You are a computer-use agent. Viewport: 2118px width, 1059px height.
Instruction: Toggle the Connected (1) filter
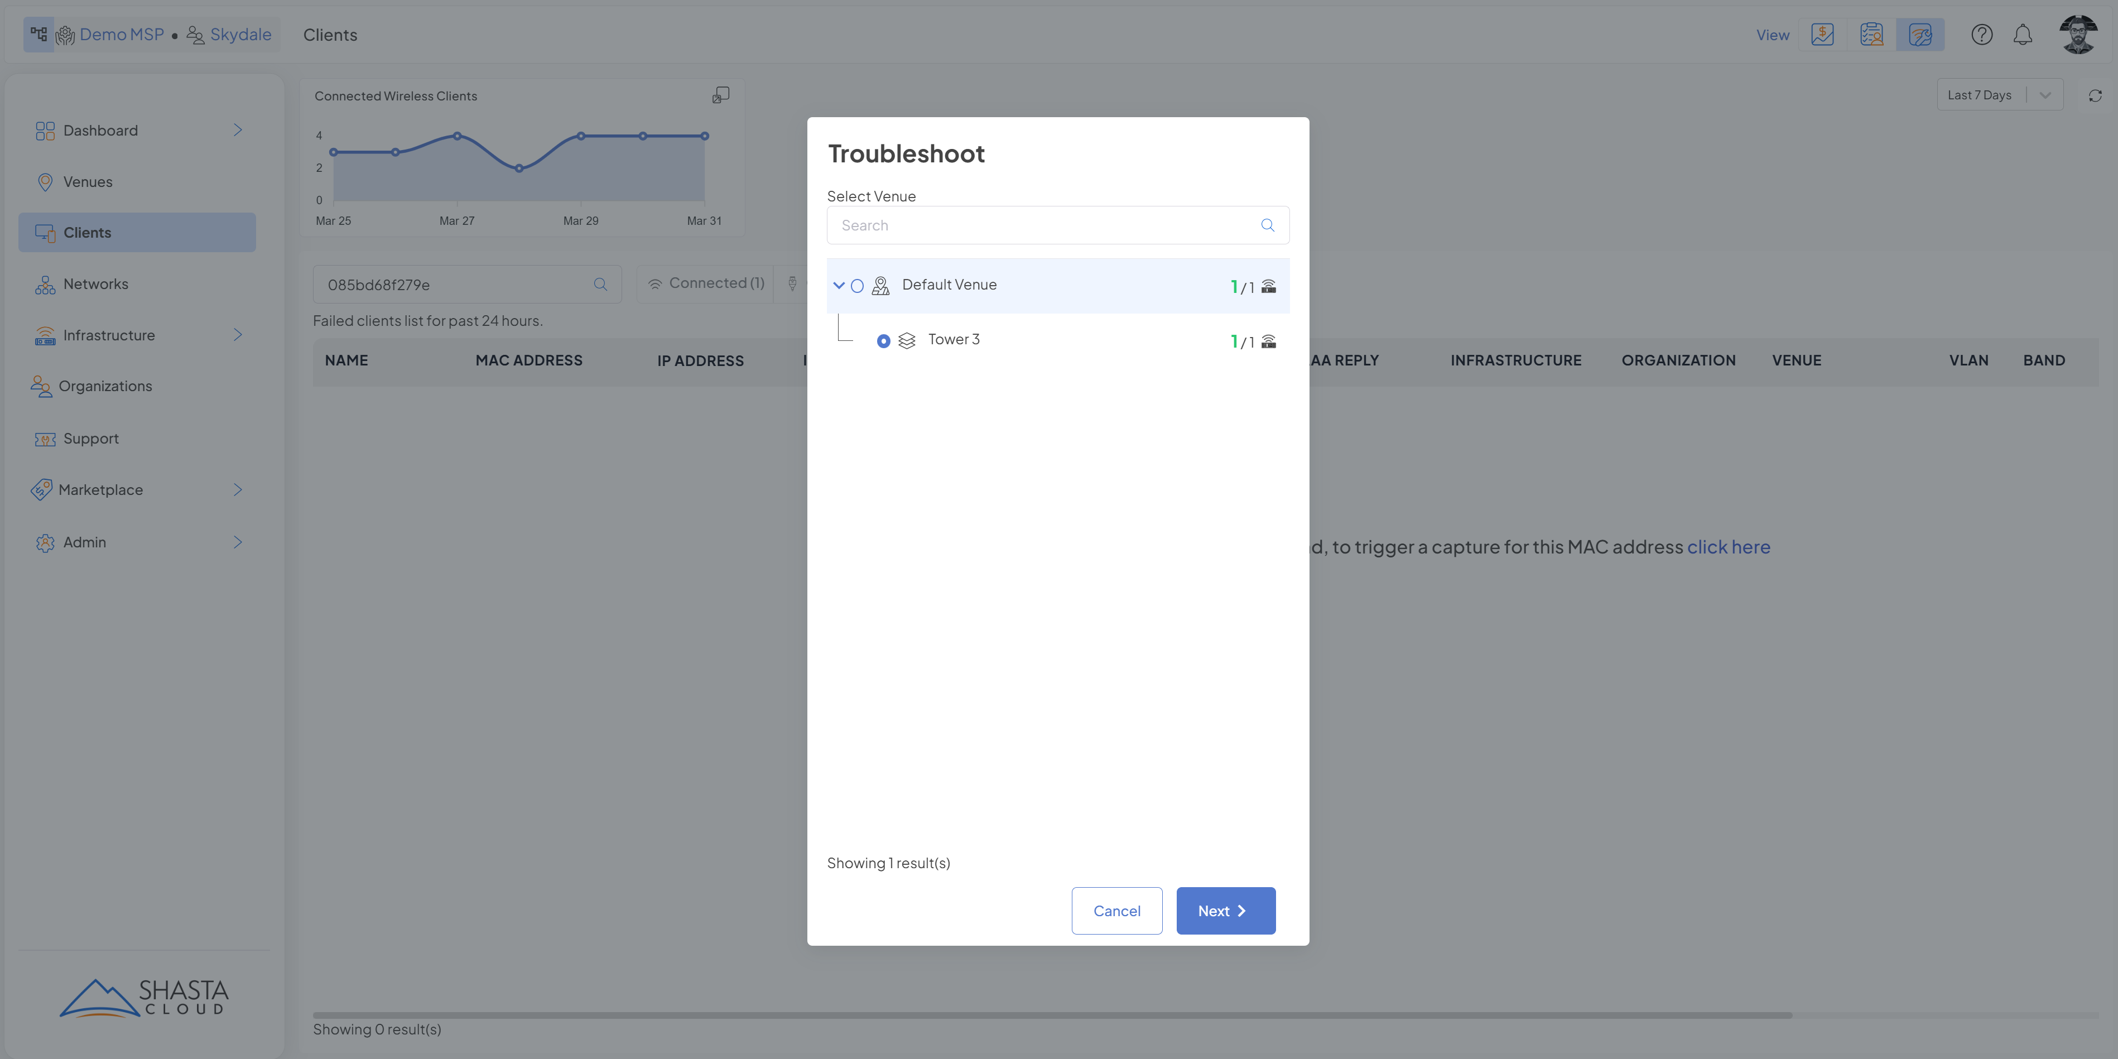[x=706, y=283]
